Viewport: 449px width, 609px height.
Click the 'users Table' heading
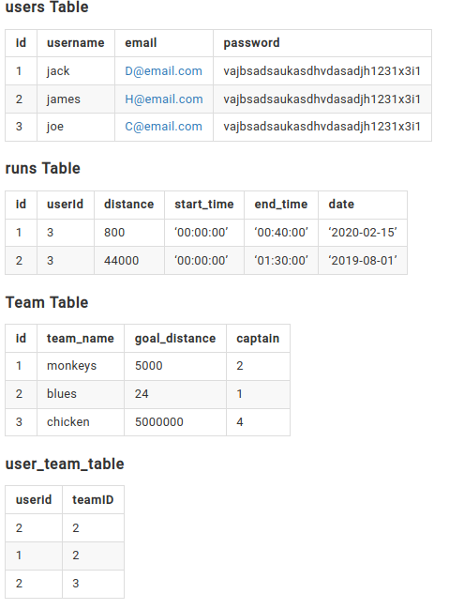click(x=47, y=7)
